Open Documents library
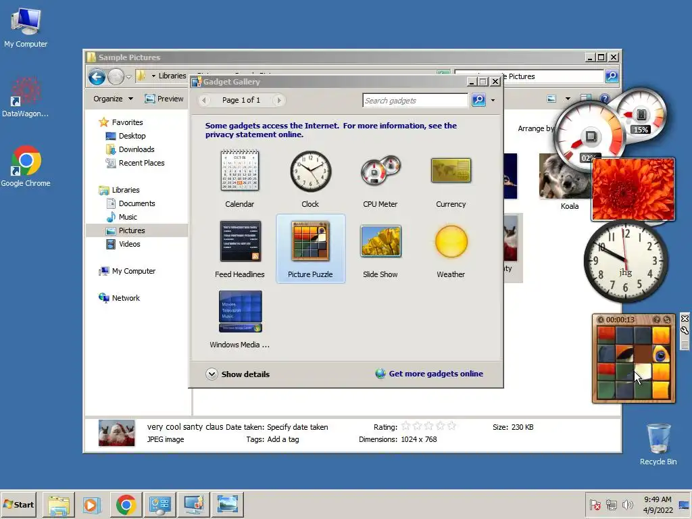Image resolution: width=692 pixels, height=519 pixels. click(x=130, y=203)
